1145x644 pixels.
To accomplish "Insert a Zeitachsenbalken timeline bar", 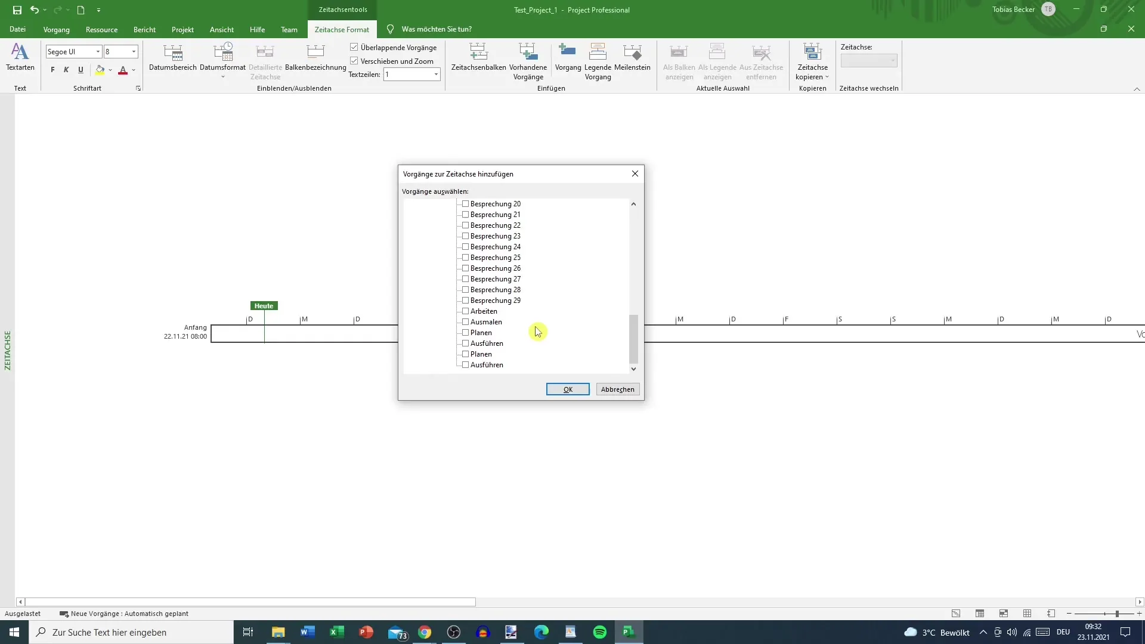I will 478,57.
